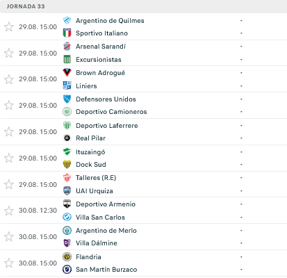Select the Jornada 33 round header
Screen dimensions: 287x278
pos(143,6)
